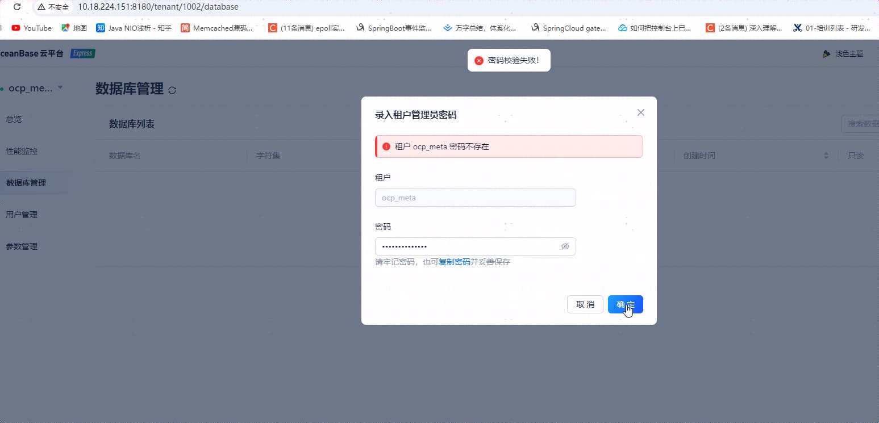Open the 地图 maps bookmark
879x423 pixels.
pos(74,28)
